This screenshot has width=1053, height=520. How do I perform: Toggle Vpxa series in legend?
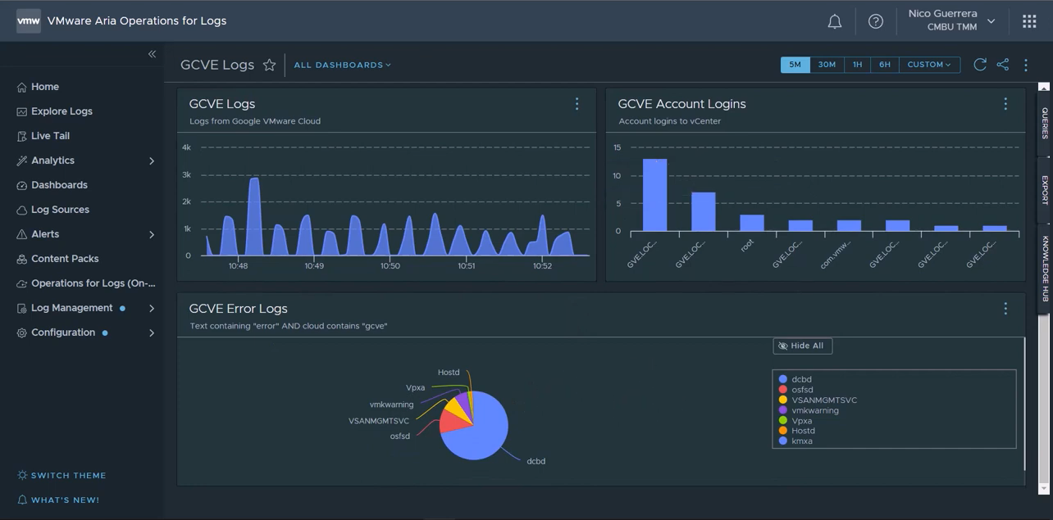point(795,421)
